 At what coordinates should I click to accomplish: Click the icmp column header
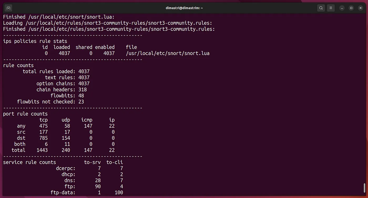pos(87,120)
